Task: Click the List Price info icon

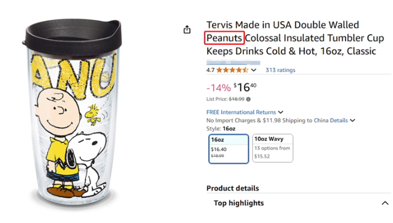Action: pyautogui.click(x=248, y=99)
